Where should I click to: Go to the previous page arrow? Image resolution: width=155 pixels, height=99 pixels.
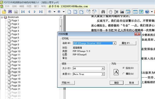[29, 12]
